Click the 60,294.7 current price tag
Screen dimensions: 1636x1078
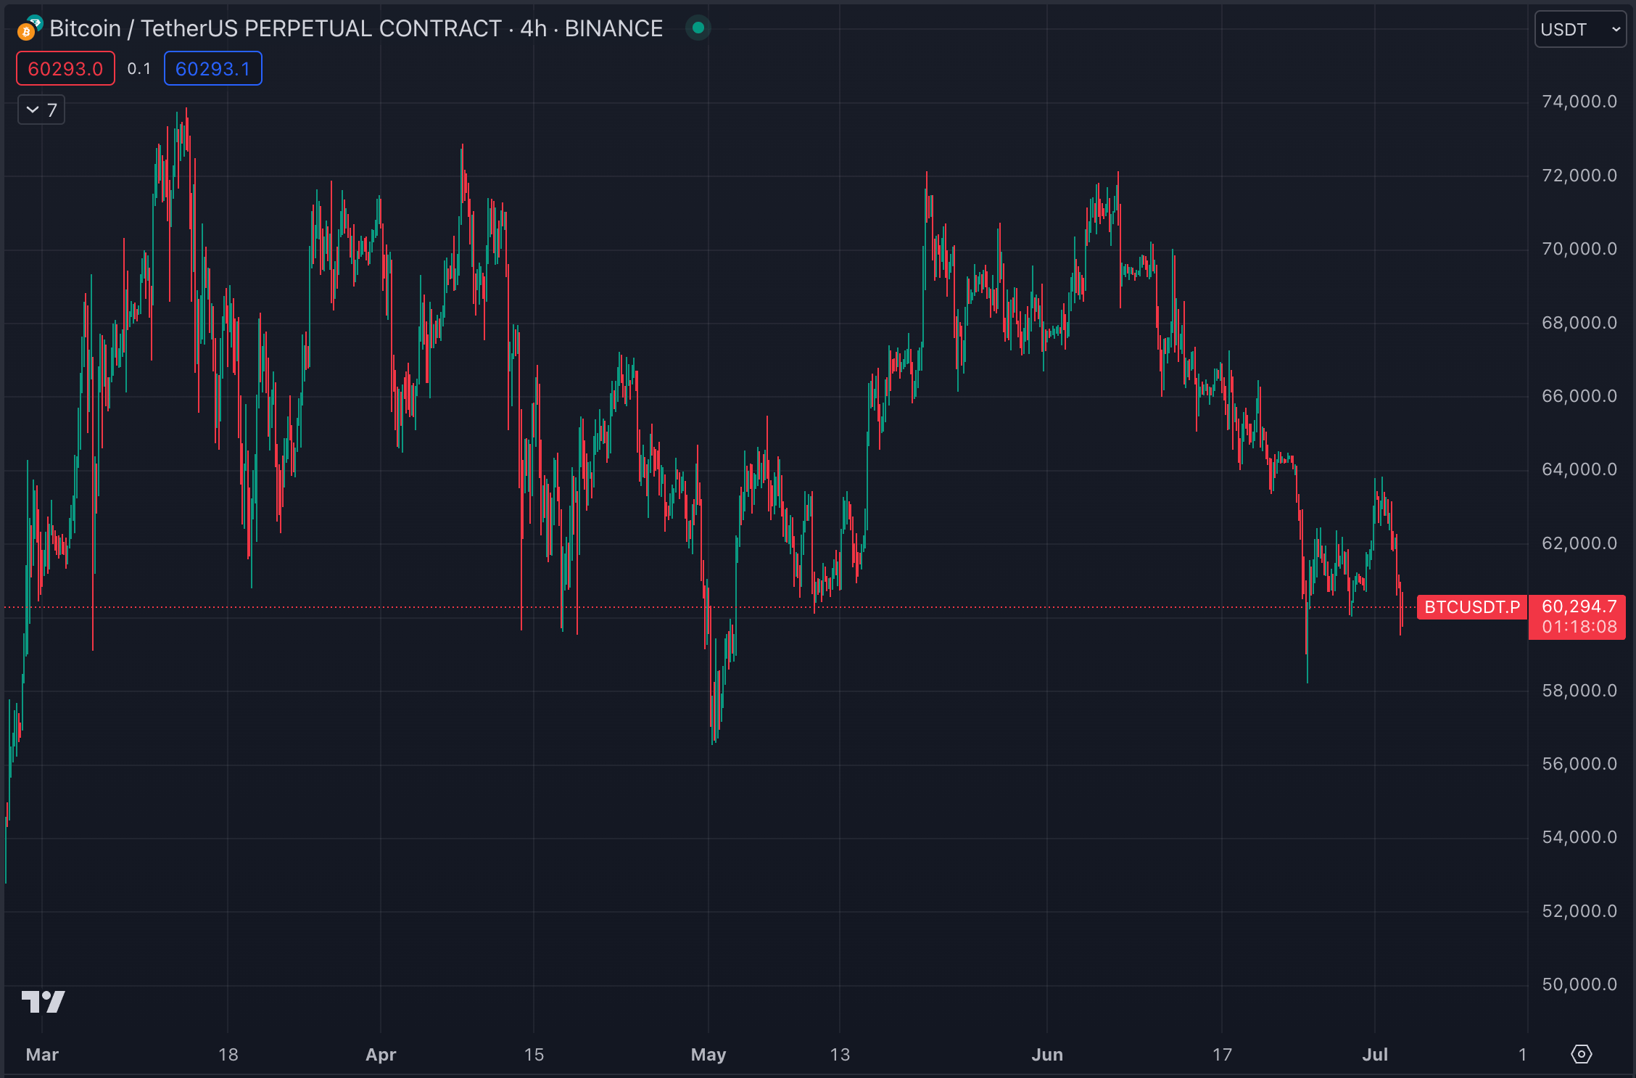1579,606
